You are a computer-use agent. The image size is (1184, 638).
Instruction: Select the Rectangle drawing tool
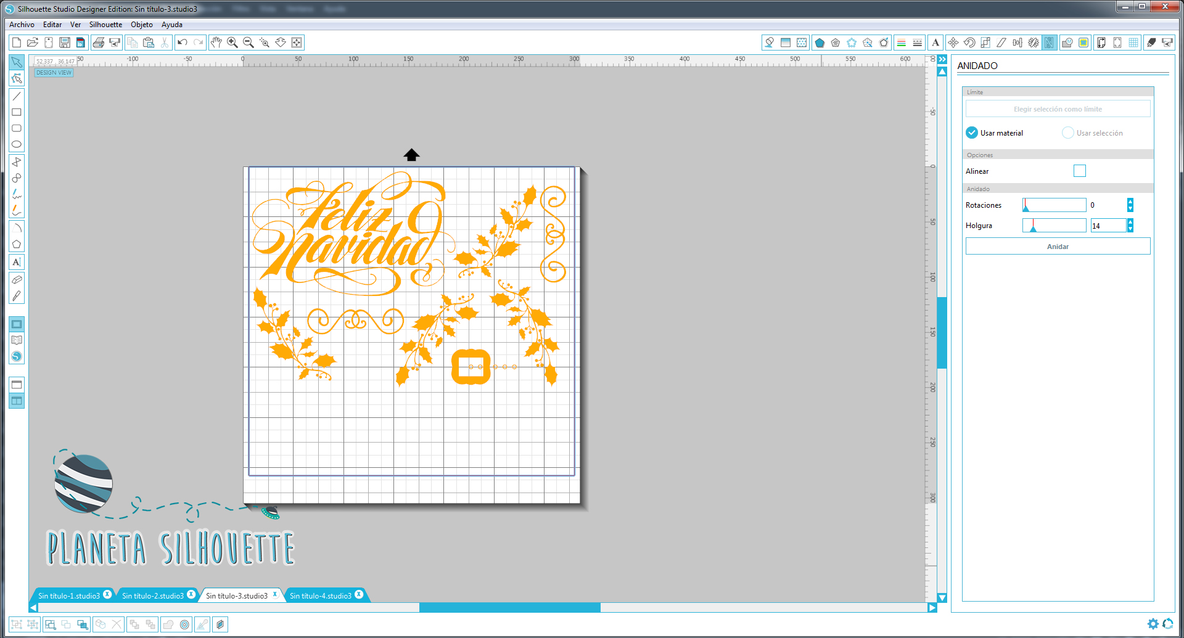17,112
